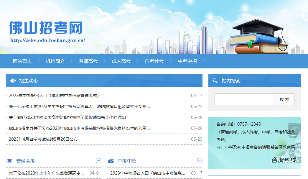
Task: Click the 站内搜索 panel title
Action: [x=231, y=81]
